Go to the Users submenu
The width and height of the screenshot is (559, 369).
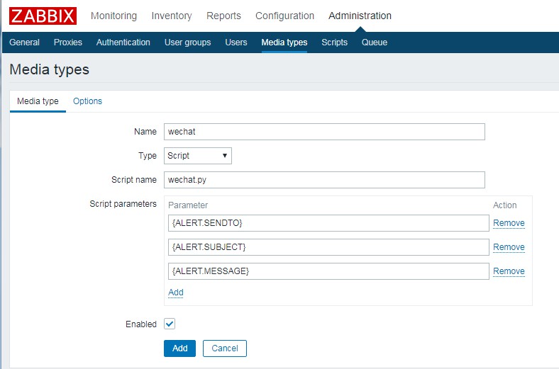236,42
